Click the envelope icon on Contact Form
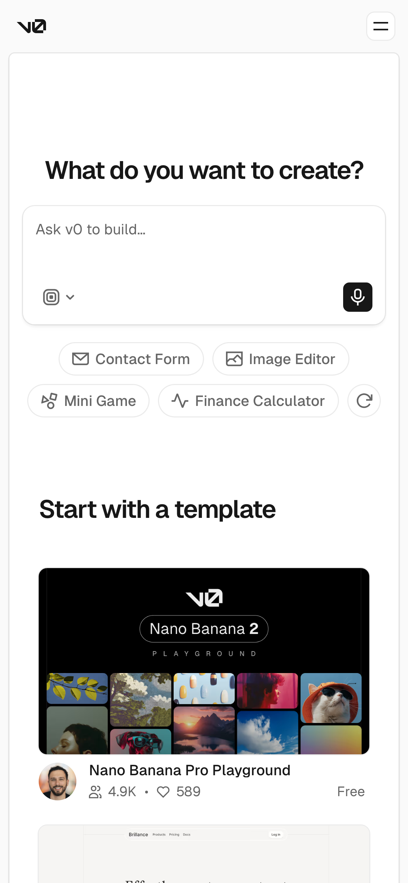Screen dimensions: 408x883 [x=81, y=359]
